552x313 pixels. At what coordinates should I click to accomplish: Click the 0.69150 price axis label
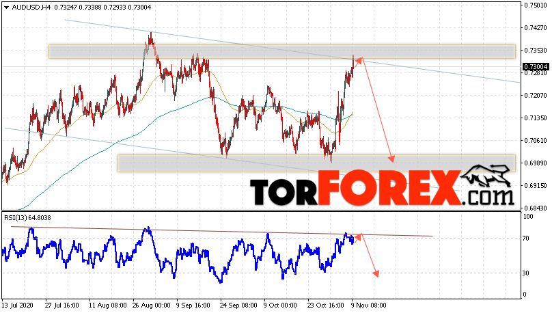(536, 186)
